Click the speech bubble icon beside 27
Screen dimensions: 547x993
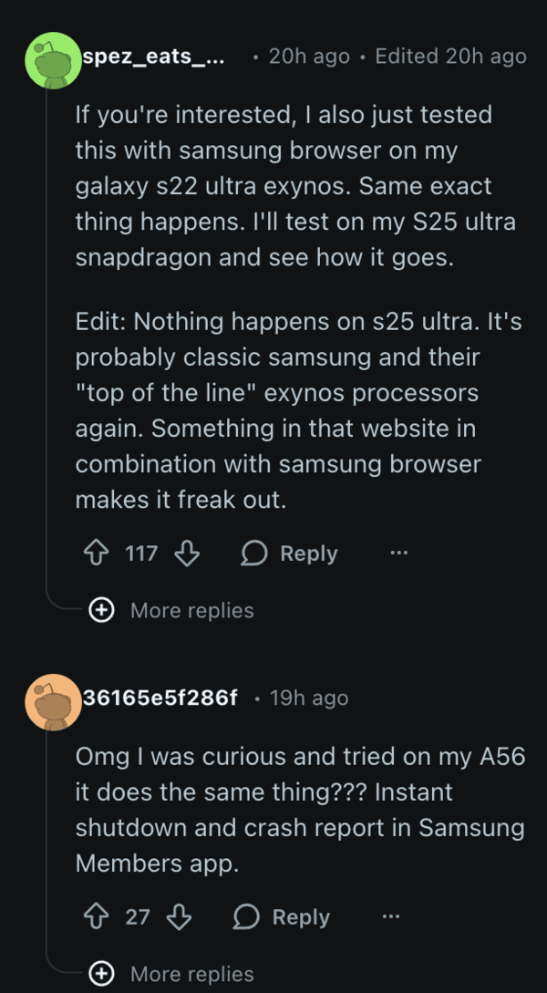click(246, 916)
